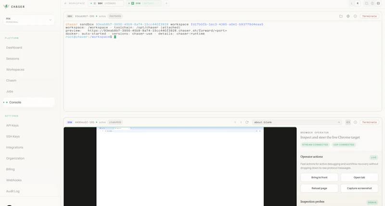The height and width of the screenshot is (206, 385).
Task: Click the Chaser logo icon
Action: [x=6, y=7]
